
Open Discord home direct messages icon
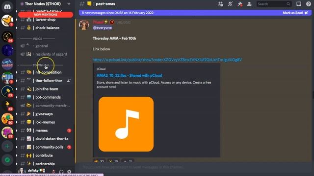7,7
